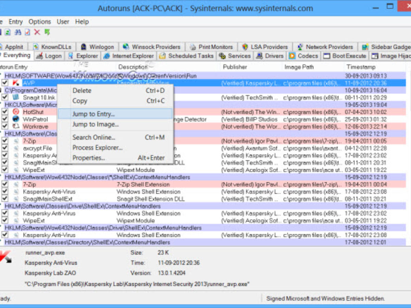Switch to the Services tab
411x308 pixels.
pyautogui.click(x=240, y=56)
